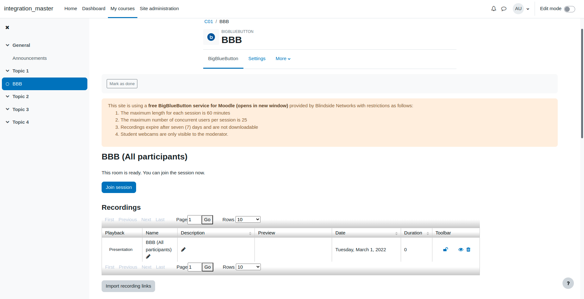The height and width of the screenshot is (299, 584).
Task: Go to Home in the top navigation
Action: click(71, 9)
